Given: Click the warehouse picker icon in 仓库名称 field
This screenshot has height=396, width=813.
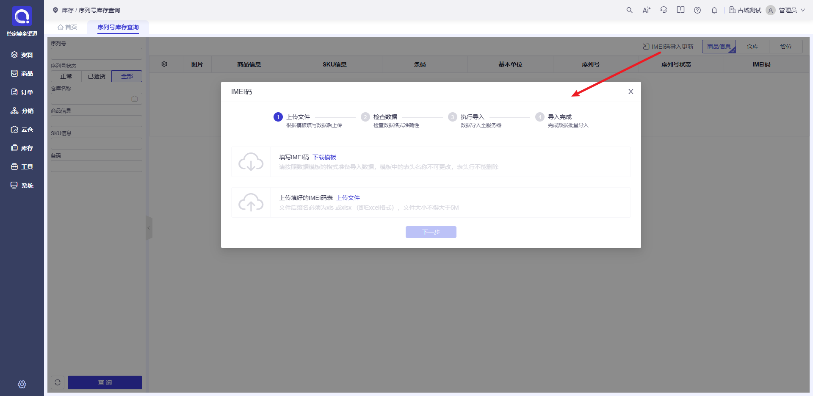Looking at the screenshot, I should [x=135, y=99].
